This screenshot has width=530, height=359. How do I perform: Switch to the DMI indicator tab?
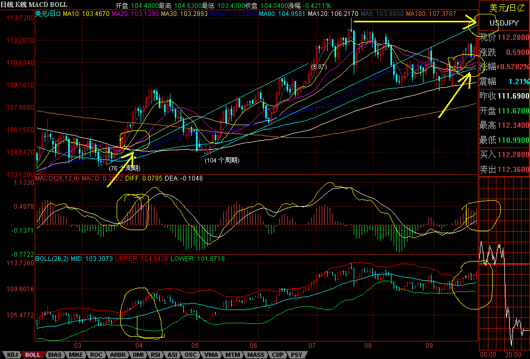[x=138, y=355]
